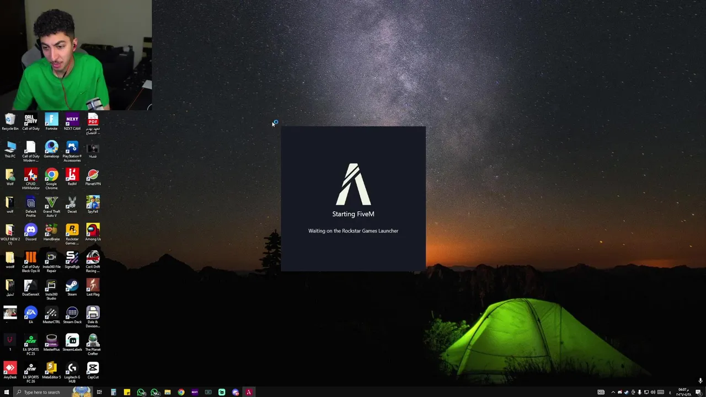Open CarX Drift Racing shortcut
706x397 pixels.
pos(93,262)
